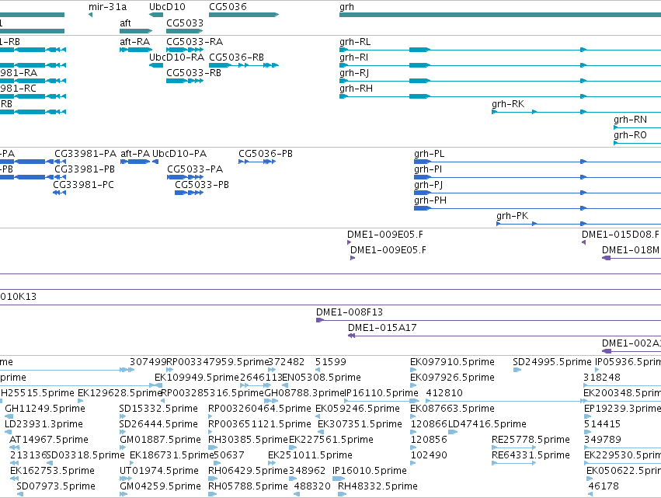Select the teal CG5036 gene bar
Viewport: 661px width, 498px height.
pyautogui.click(x=244, y=15)
